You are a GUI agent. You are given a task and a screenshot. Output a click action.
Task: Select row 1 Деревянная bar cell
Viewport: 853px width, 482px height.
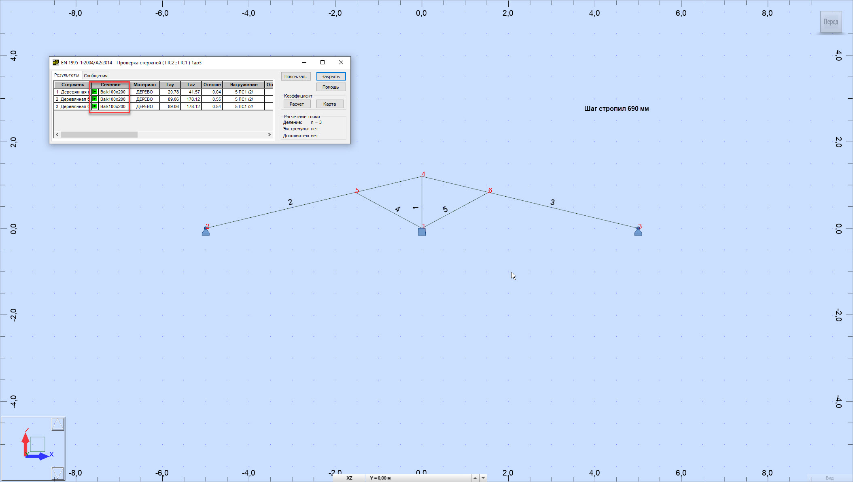click(x=72, y=92)
